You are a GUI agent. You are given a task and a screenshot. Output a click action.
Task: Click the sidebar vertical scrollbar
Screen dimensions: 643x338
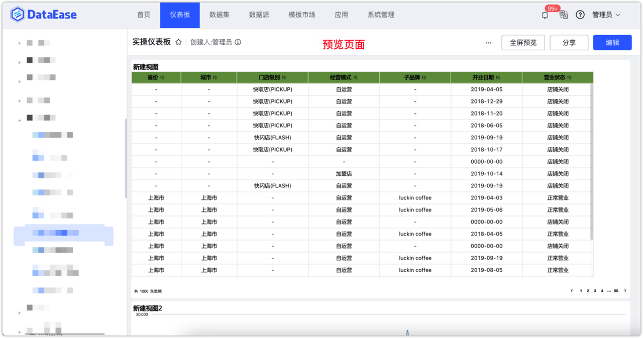point(126,158)
